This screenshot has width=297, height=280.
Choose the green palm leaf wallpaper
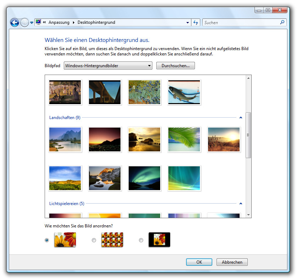point(184,140)
